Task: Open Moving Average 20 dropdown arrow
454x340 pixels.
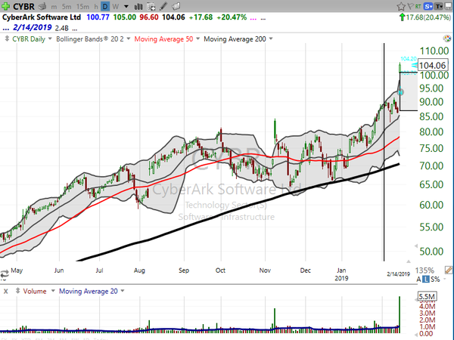Action: point(123,291)
